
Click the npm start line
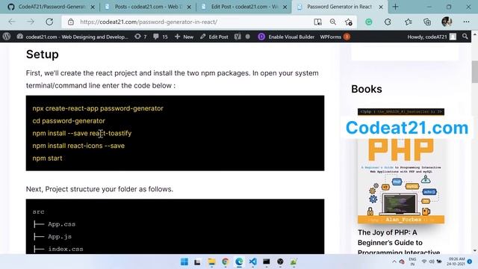click(x=47, y=158)
